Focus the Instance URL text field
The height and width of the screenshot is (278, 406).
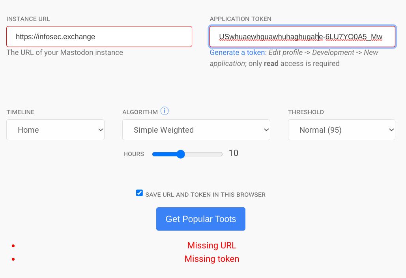click(99, 37)
